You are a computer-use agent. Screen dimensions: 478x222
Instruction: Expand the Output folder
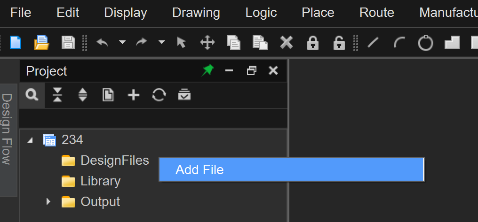(48, 202)
